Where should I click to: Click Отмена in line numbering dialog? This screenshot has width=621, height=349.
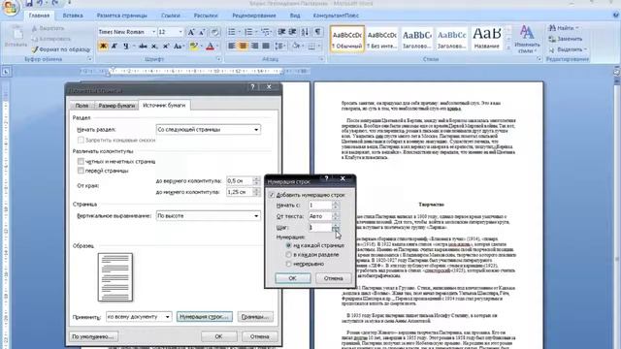[x=334, y=278]
